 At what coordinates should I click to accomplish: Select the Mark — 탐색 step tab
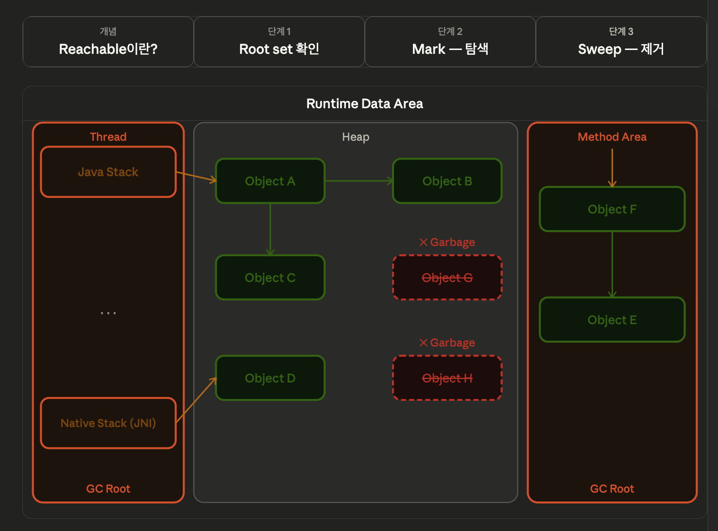(450, 42)
